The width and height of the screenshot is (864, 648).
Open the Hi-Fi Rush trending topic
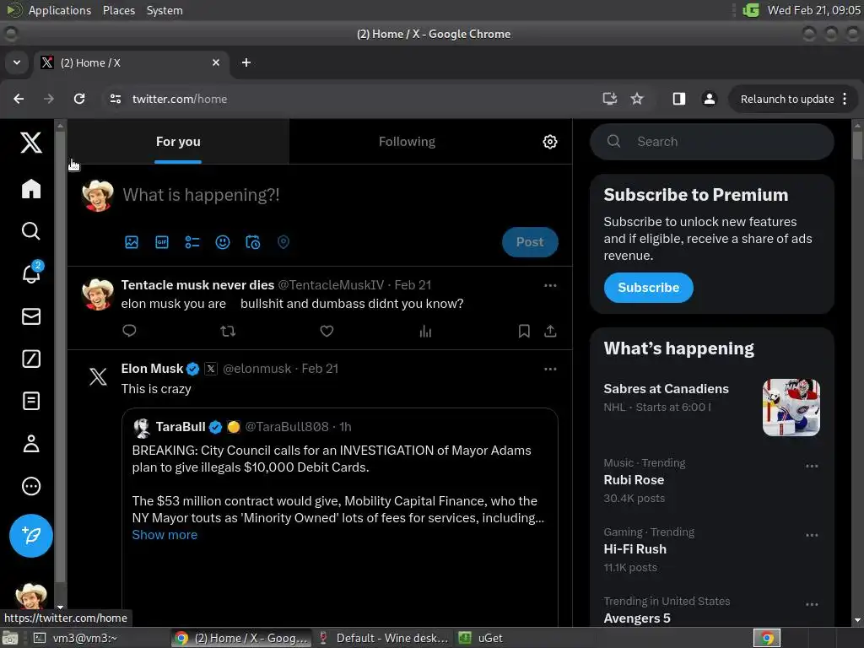[x=634, y=549]
